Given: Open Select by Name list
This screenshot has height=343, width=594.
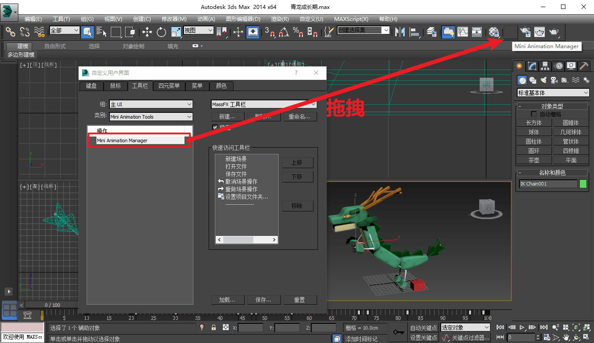Looking at the screenshot, I should coord(101,32).
